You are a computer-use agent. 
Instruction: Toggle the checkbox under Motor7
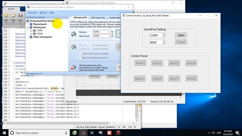[174, 85]
